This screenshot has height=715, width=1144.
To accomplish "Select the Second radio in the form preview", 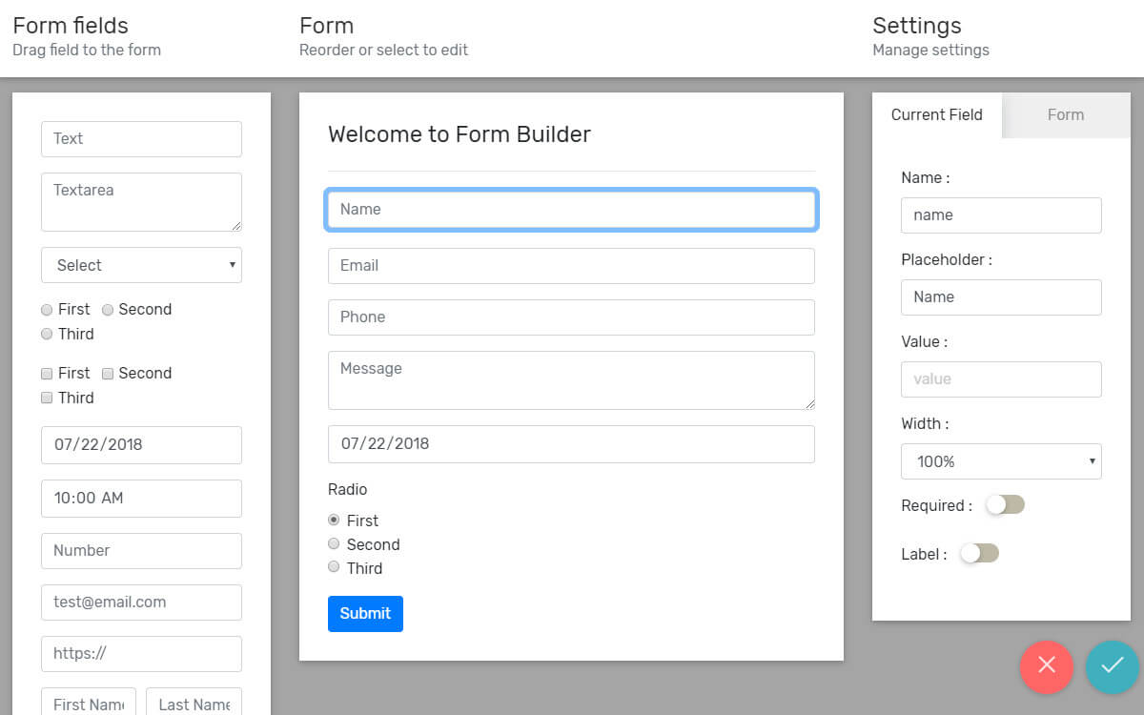I will [334, 543].
